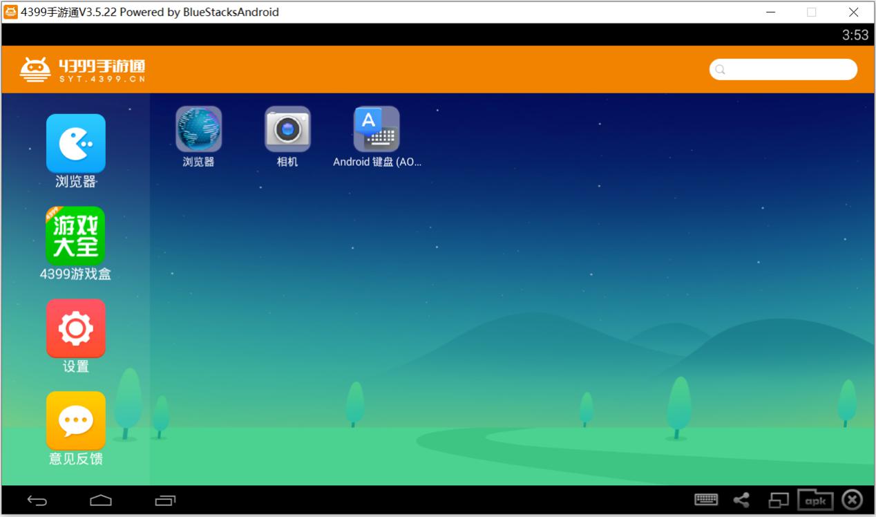Open 意见反馈 feedback chat icon
This screenshot has width=876, height=517.
point(76,420)
